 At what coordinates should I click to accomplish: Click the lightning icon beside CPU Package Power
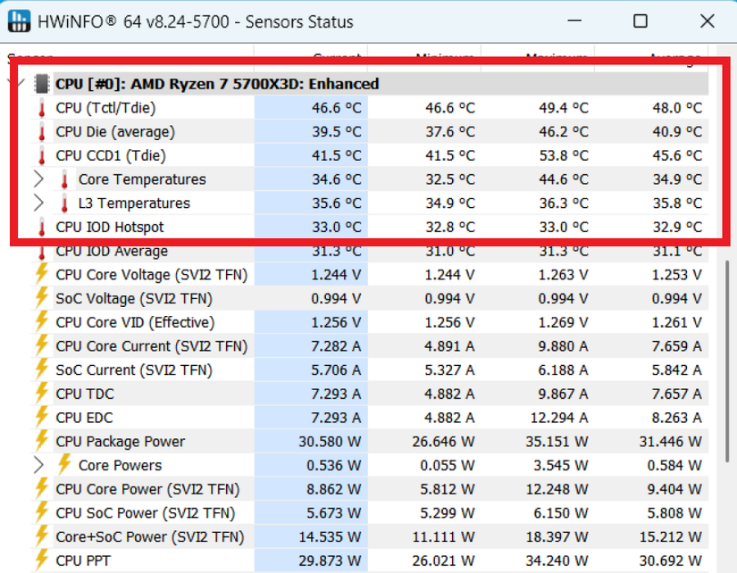pyautogui.click(x=42, y=441)
